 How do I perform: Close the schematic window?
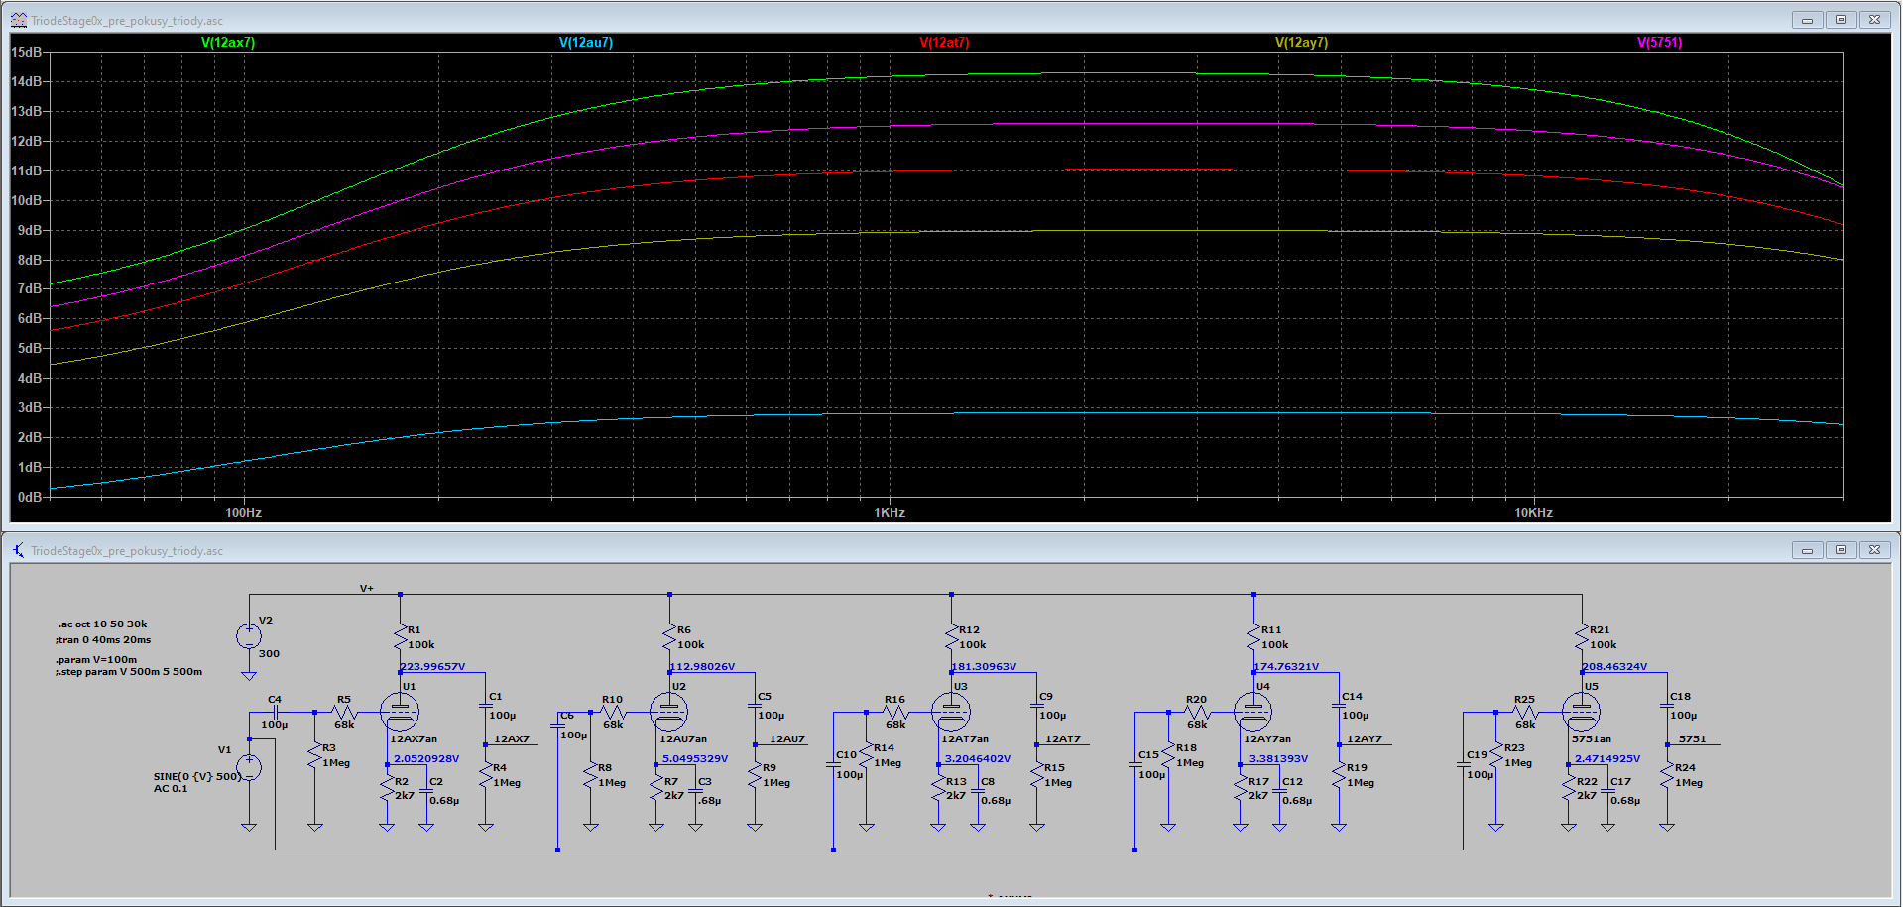[1874, 550]
